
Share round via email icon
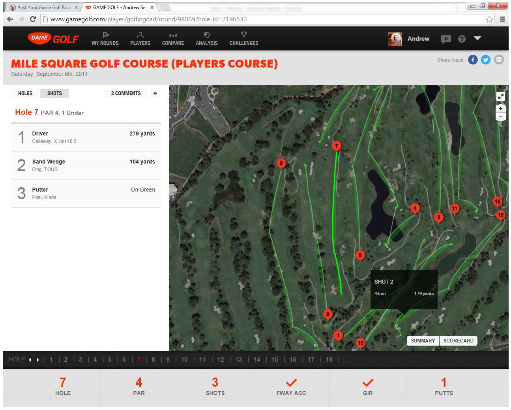tap(499, 60)
